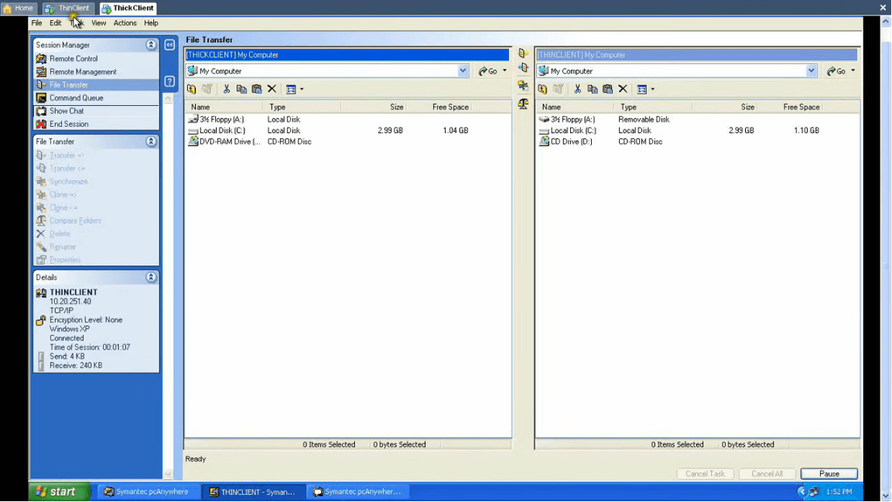This screenshot has height=502, width=892.
Task: Click compare folders scale icon between panes
Action: click(x=523, y=104)
